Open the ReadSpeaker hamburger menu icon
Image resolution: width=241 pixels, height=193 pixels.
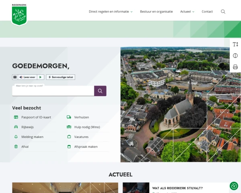click(15, 77)
